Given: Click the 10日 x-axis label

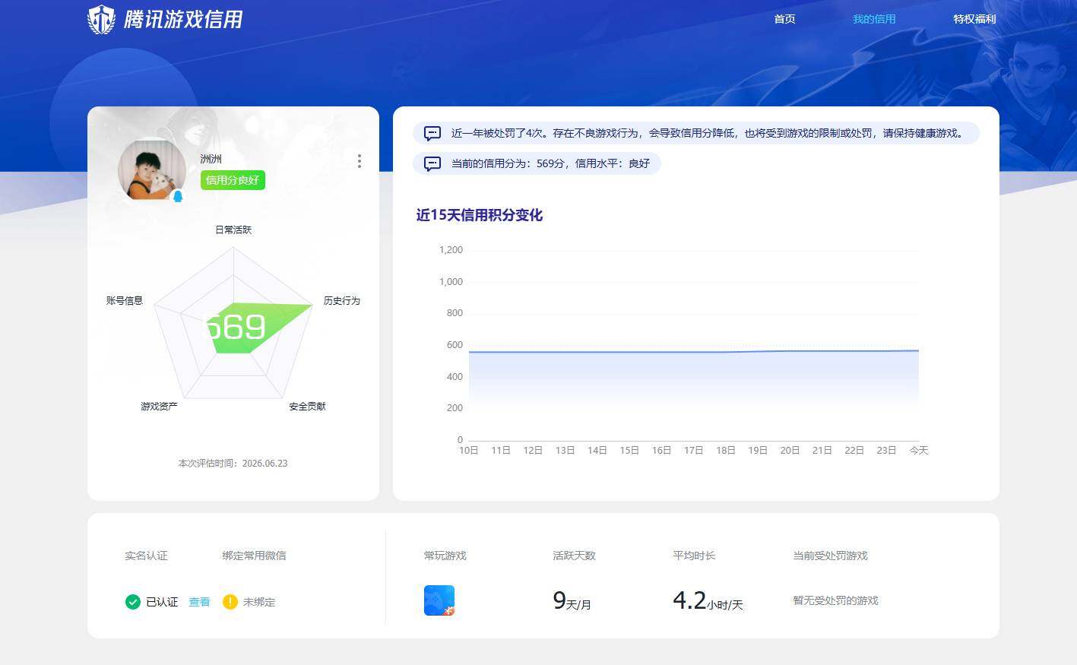Looking at the screenshot, I should tap(469, 451).
